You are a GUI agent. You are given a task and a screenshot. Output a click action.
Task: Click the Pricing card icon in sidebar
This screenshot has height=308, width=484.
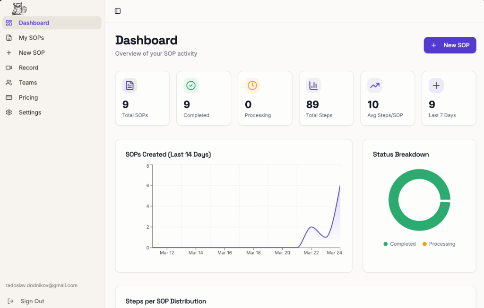(x=9, y=97)
